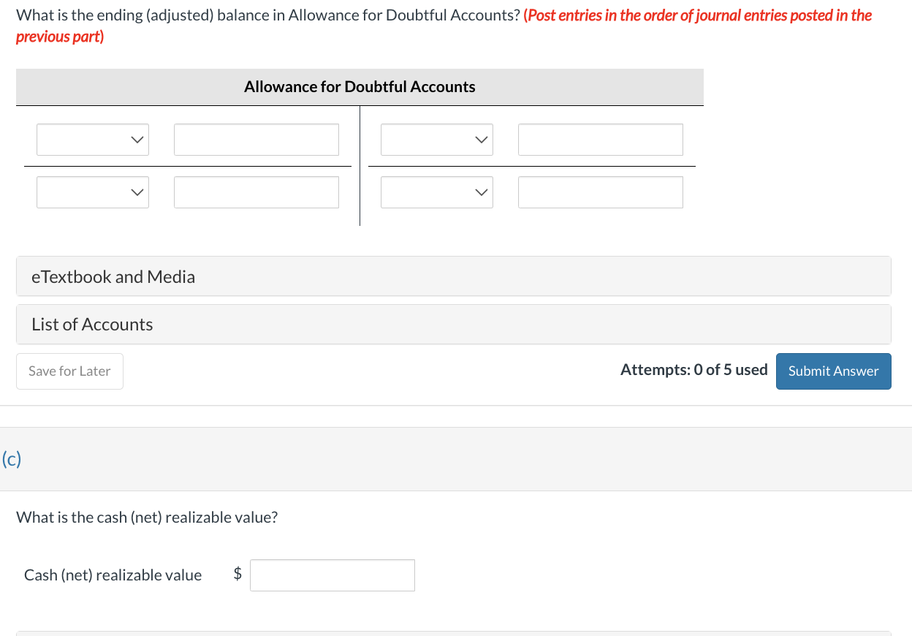Viewport: 912px width, 636px height.
Task: Open the List of Accounts panel
Action: pos(91,324)
